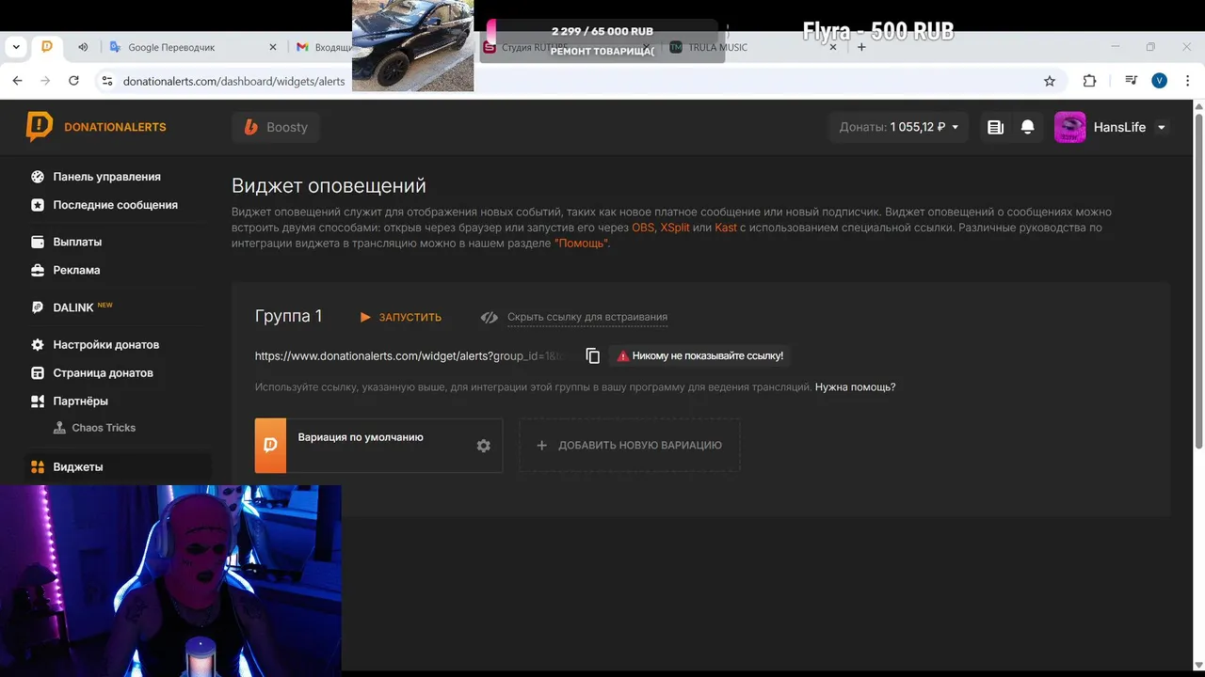Open the Boosty button
Screen dimensions: 1205x677
pos(276,127)
